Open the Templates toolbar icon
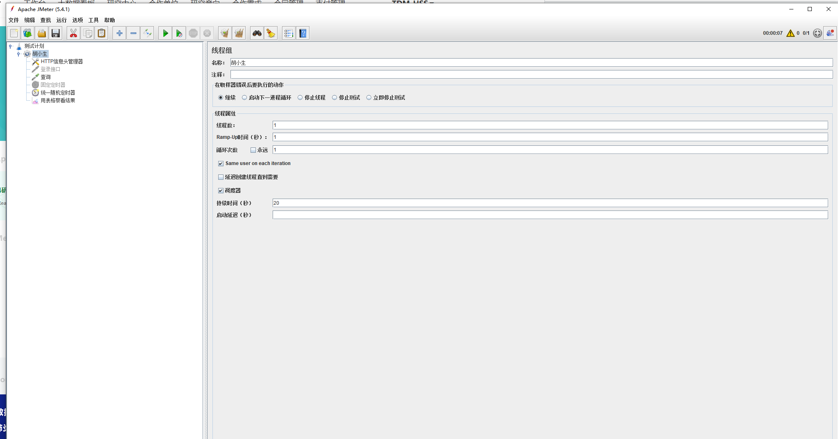Viewport: 838px width, 439px height. click(x=28, y=33)
